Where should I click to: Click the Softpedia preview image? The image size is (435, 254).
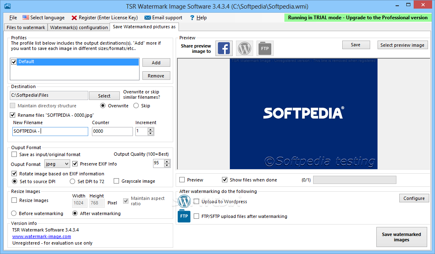click(x=304, y=113)
